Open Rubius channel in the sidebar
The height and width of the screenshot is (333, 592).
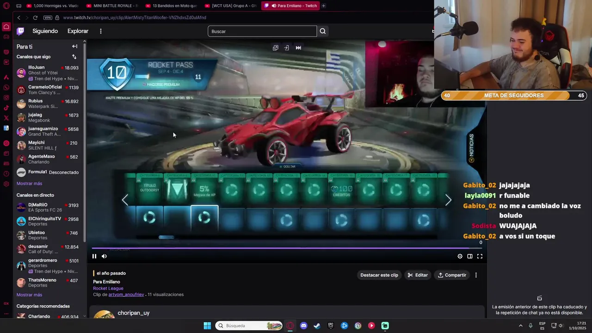pyautogui.click(x=48, y=104)
